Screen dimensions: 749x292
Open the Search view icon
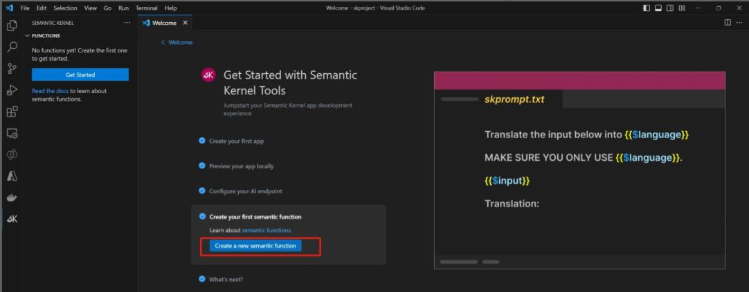[x=12, y=47]
